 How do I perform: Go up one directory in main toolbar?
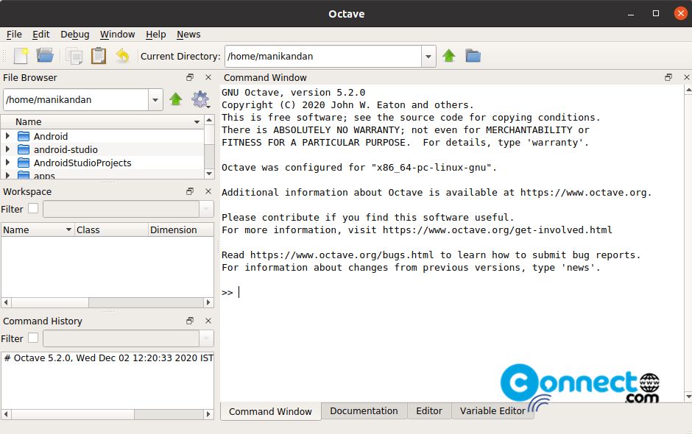[x=448, y=56]
